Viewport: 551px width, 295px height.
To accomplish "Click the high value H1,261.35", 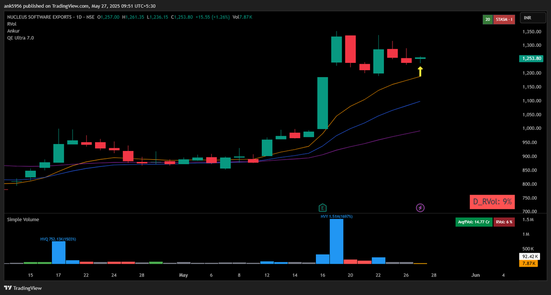I will [134, 17].
